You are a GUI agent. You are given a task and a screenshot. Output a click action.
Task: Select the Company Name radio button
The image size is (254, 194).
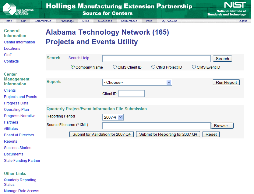(72, 67)
